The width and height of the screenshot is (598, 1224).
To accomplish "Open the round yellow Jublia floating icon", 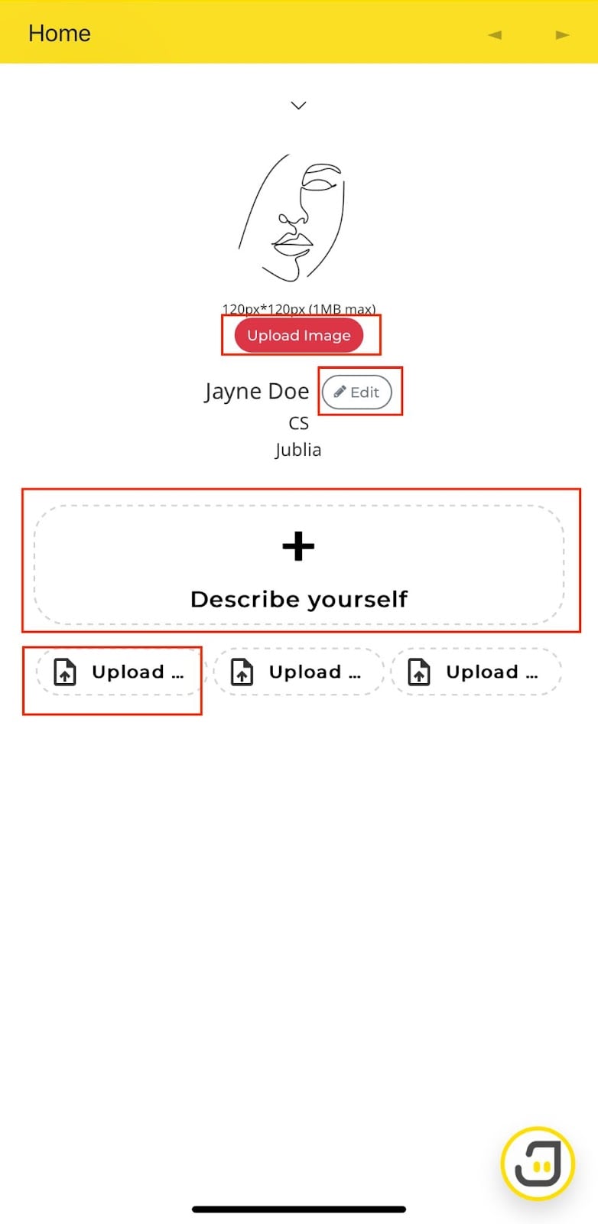I will coord(538,1164).
